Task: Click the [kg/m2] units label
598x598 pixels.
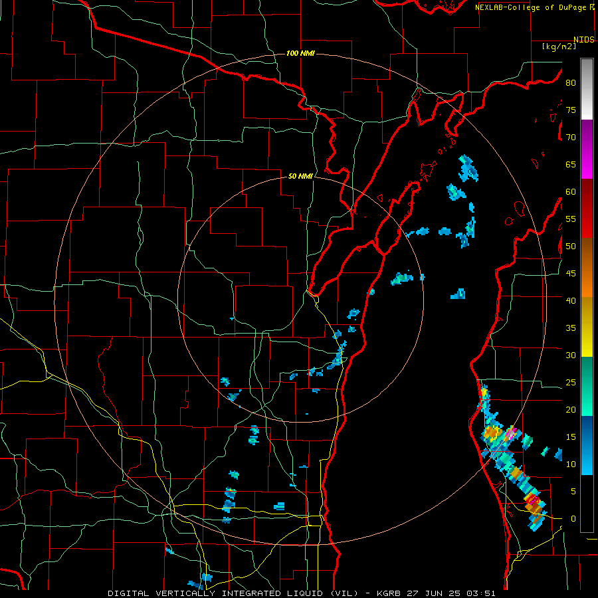Action: (x=559, y=46)
